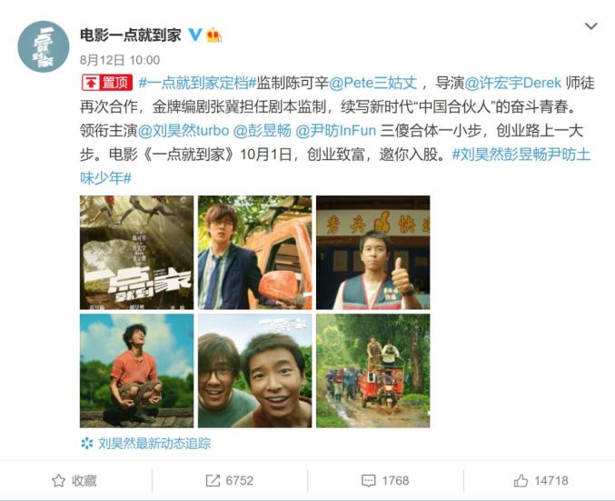Viewport: 615px width, 501px height.
Task: Click the blue V verification badge
Action: tap(195, 35)
